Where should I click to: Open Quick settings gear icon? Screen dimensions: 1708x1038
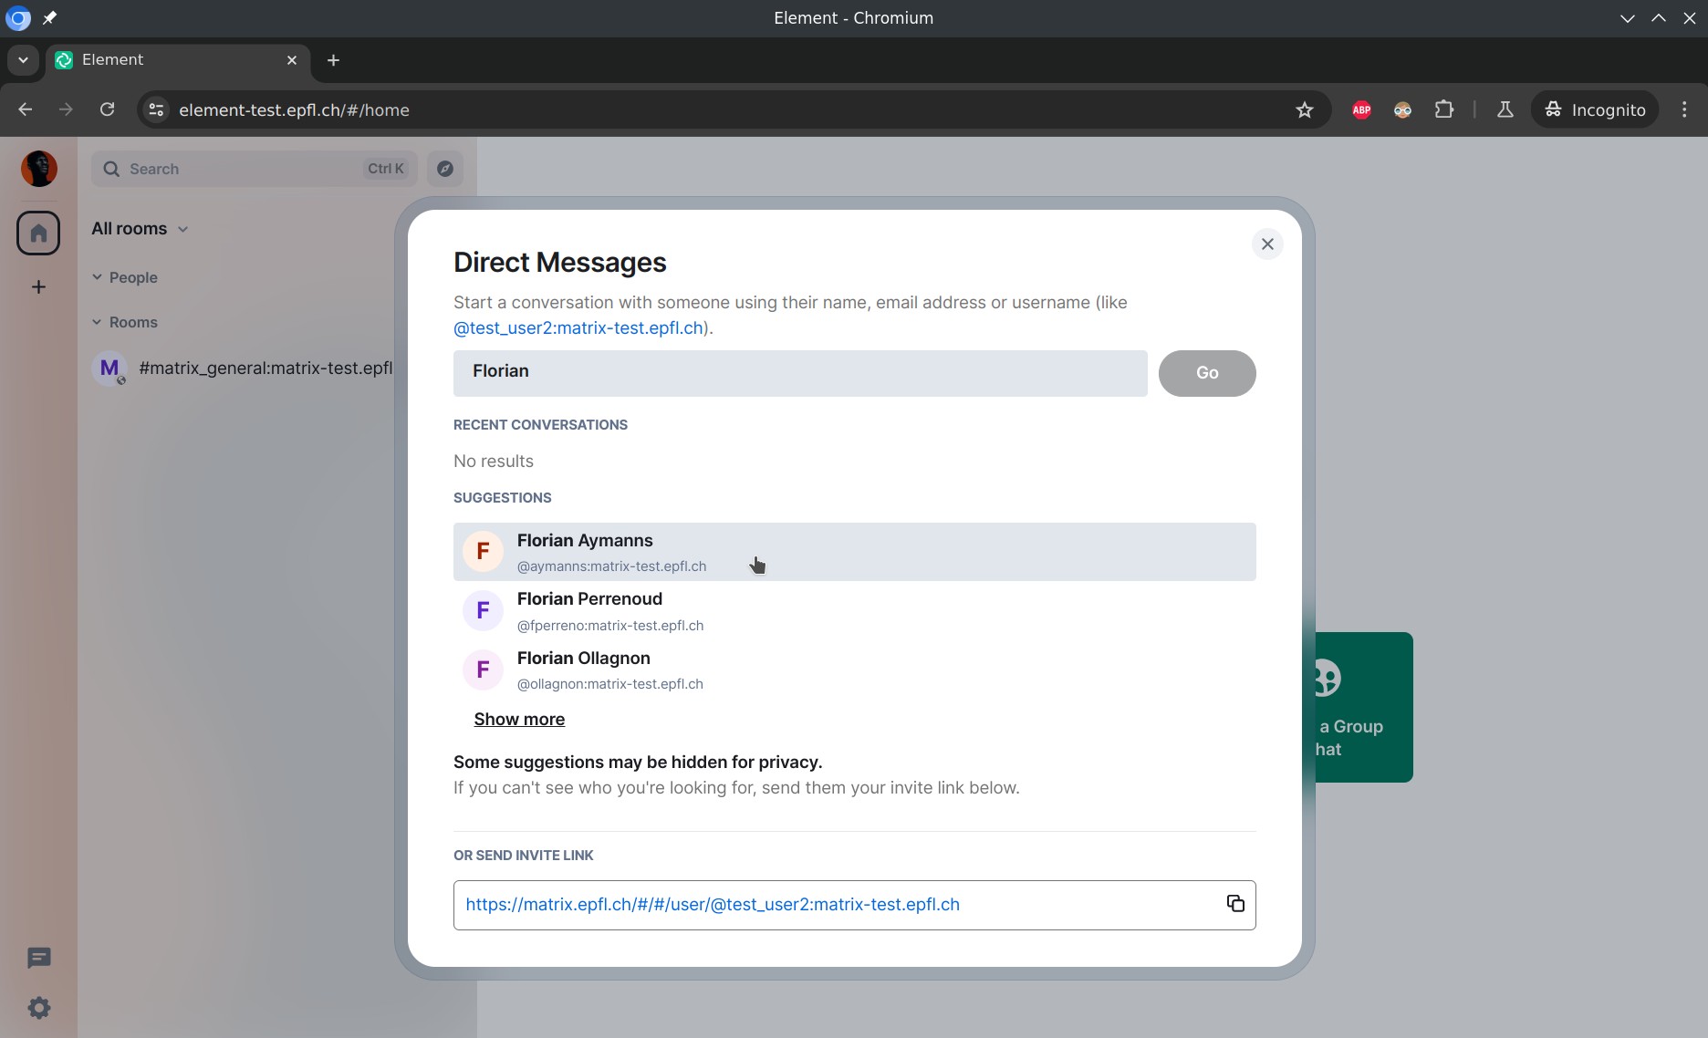(x=38, y=1008)
